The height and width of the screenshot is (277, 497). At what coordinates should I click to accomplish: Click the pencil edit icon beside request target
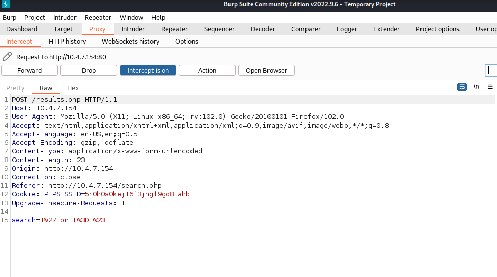tap(7, 57)
